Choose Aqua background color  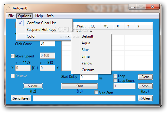tap(91, 43)
